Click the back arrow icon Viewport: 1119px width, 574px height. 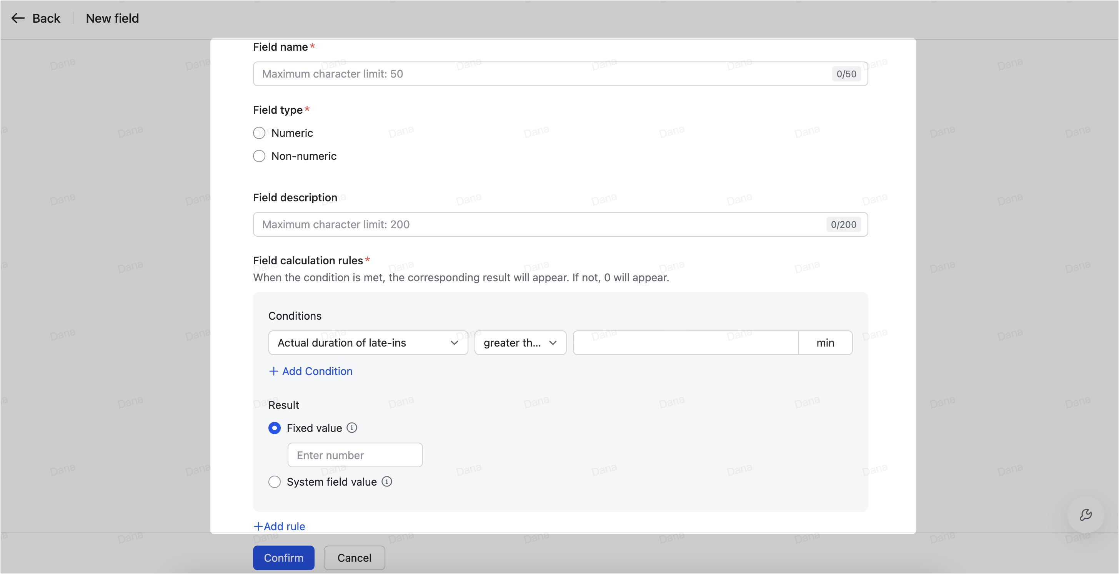[x=18, y=18]
